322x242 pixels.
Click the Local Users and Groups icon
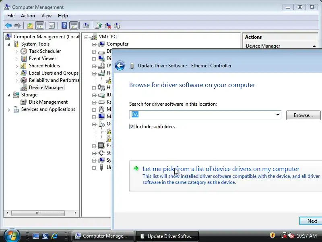[24, 73]
